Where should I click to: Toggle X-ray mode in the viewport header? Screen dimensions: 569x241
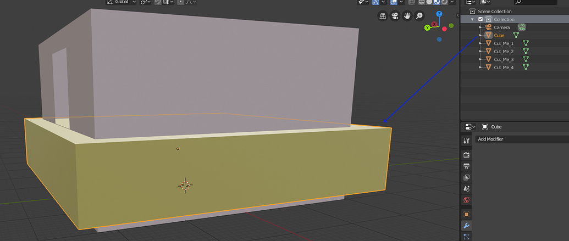[411, 2]
